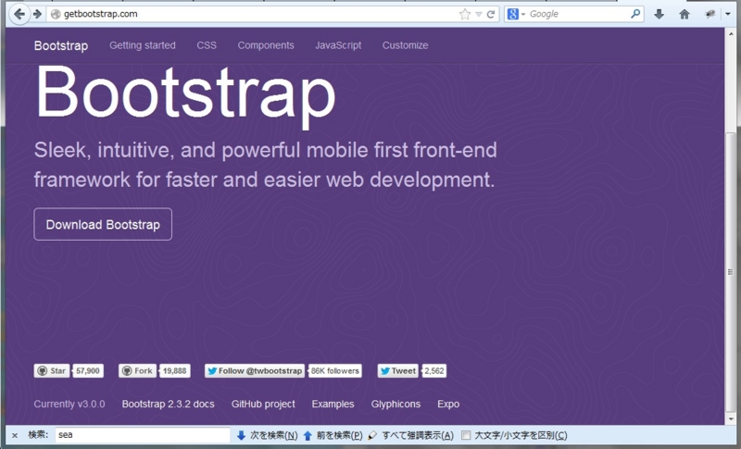This screenshot has width=741, height=449.
Task: Reload the page with the refresh icon
Action: point(491,14)
